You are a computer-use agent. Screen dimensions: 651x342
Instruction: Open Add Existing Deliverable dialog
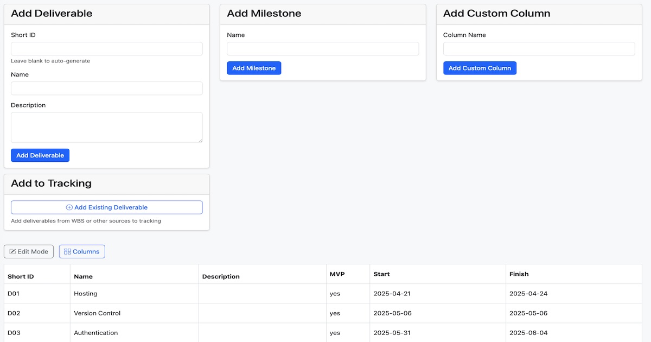(x=107, y=207)
